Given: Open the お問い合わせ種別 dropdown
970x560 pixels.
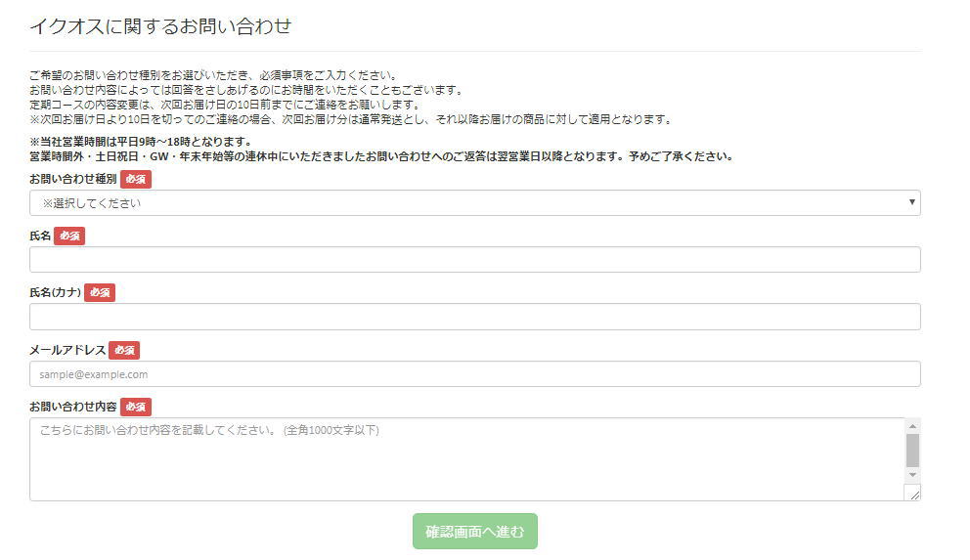Looking at the screenshot, I should pyautogui.click(x=474, y=202).
